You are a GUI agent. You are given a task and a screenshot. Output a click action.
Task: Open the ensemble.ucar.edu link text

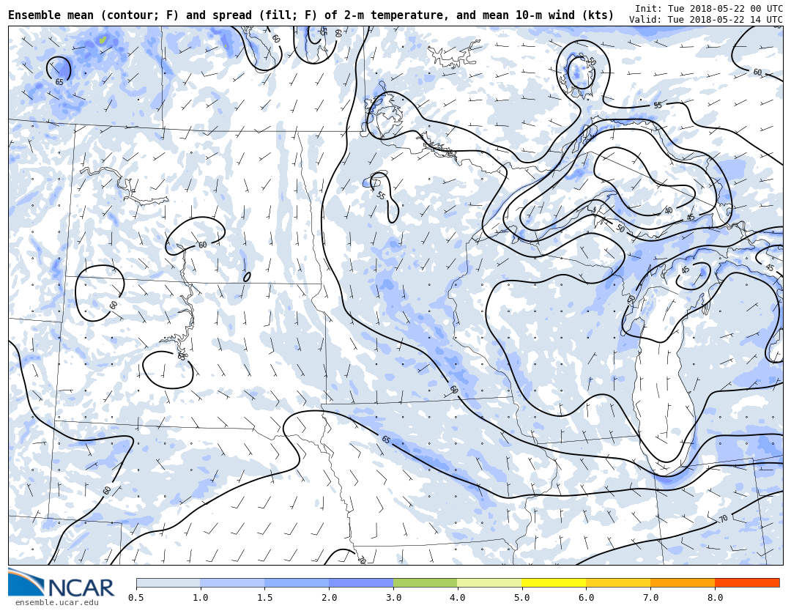pyautogui.click(x=57, y=602)
